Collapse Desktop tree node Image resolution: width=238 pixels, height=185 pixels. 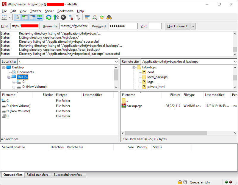point(4,68)
